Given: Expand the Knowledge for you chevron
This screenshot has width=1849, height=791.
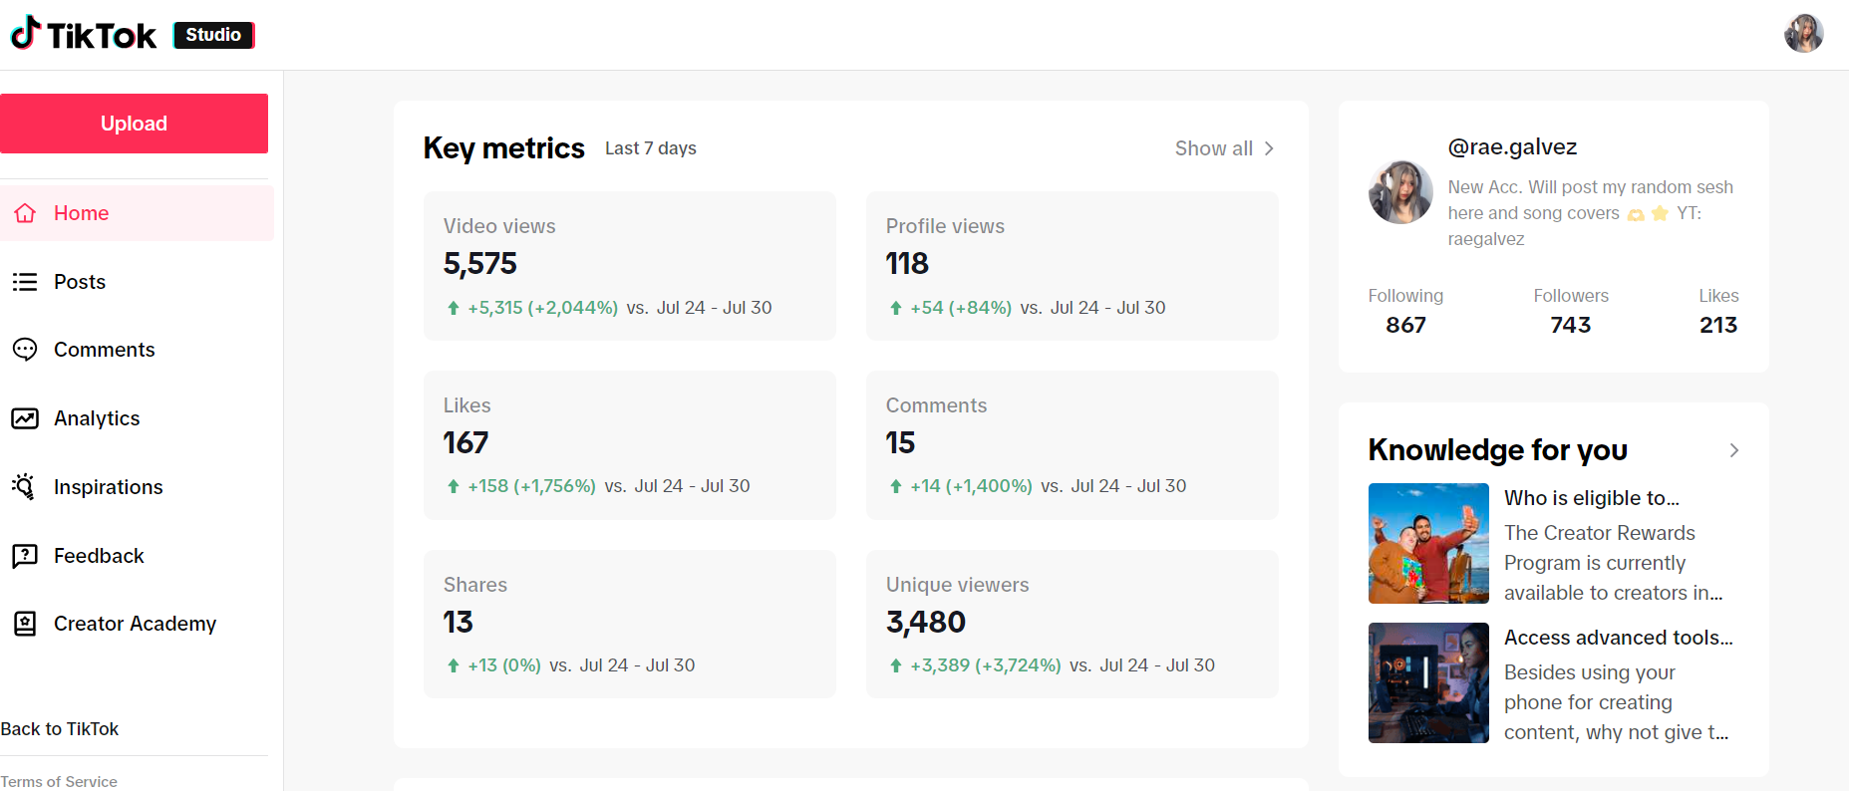Looking at the screenshot, I should pos(1734,450).
